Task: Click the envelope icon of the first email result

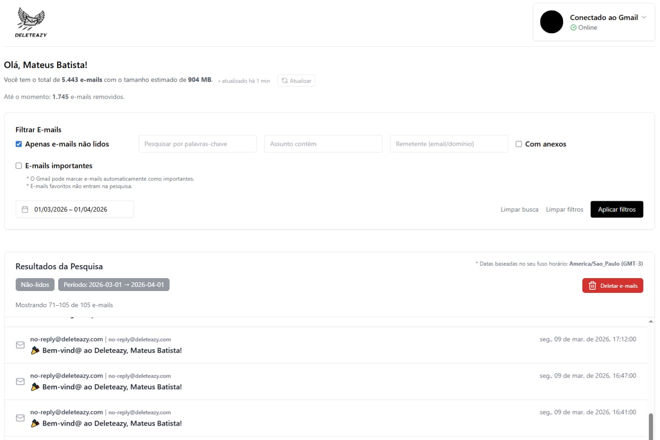Action: [x=20, y=345]
